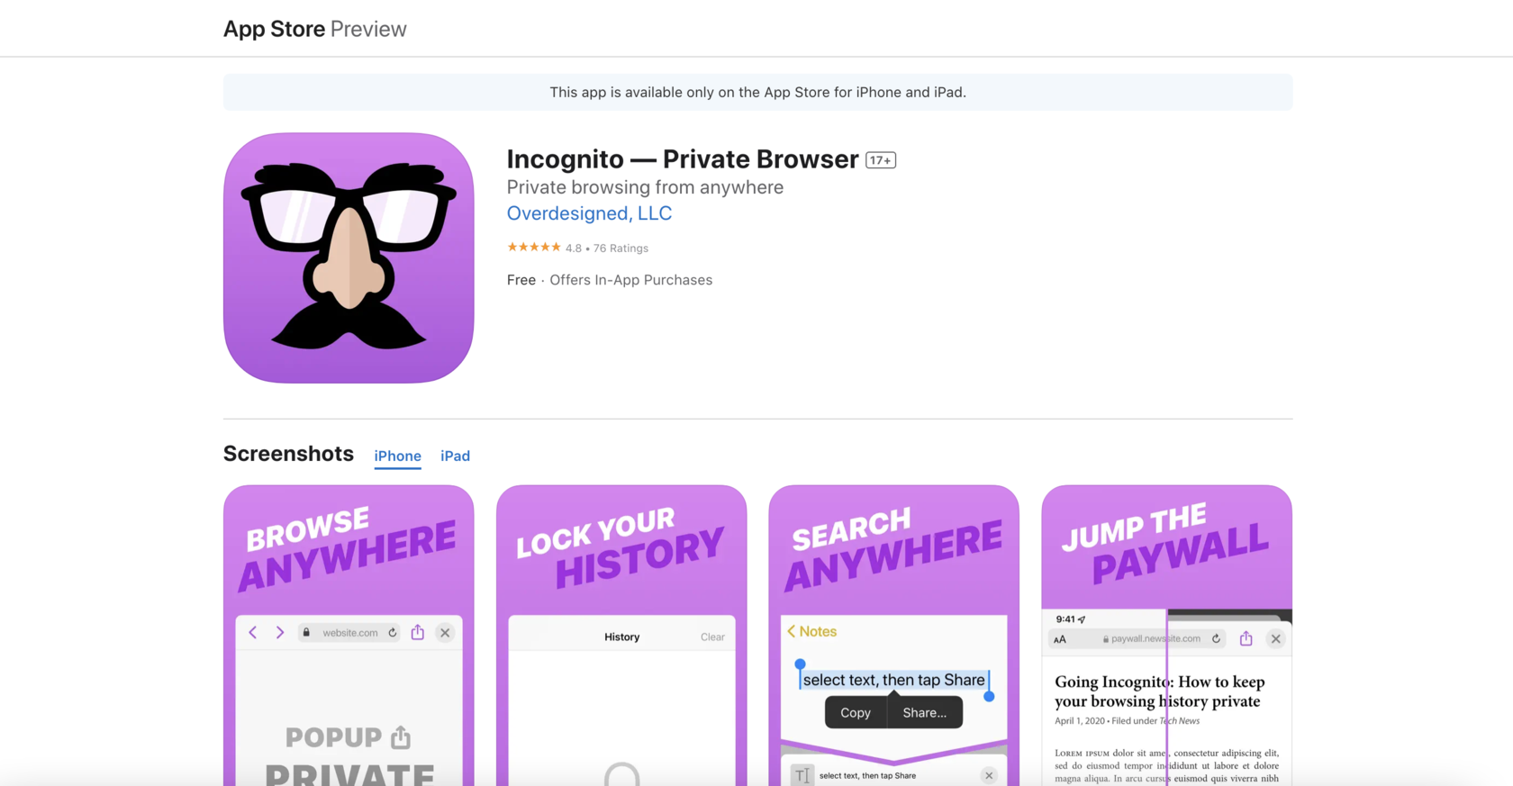Viewport: 1513px width, 786px height.
Task: Click X close icon in paywall browser bar
Action: tap(1276, 639)
